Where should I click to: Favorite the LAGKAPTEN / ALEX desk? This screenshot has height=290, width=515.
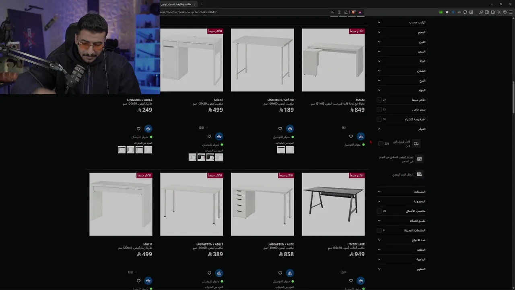point(280,273)
